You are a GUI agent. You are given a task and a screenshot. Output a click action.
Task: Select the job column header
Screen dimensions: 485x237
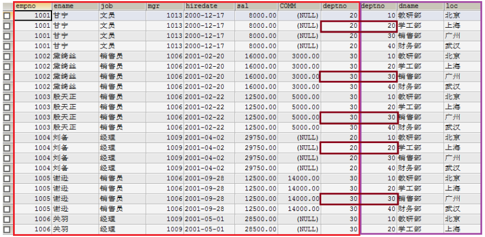click(122, 6)
